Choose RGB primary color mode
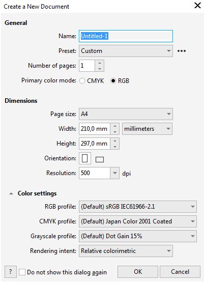Viewport: 204px width, 283px height. (113, 81)
